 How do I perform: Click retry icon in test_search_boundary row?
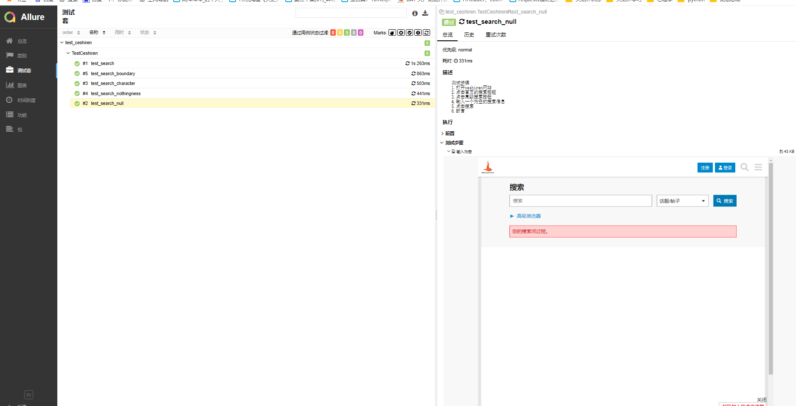[x=413, y=73]
